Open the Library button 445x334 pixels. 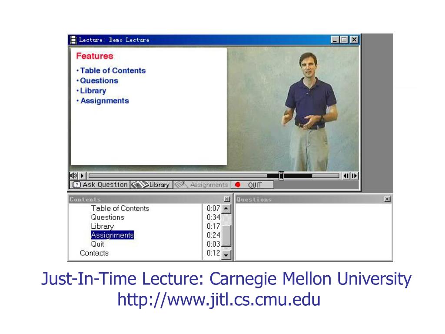click(151, 184)
